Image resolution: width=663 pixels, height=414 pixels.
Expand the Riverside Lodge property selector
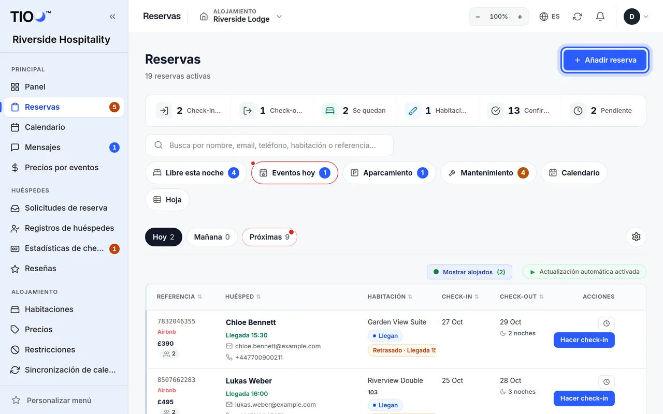click(241, 17)
